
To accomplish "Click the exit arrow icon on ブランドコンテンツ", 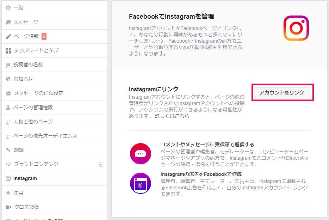I will 101,164.
